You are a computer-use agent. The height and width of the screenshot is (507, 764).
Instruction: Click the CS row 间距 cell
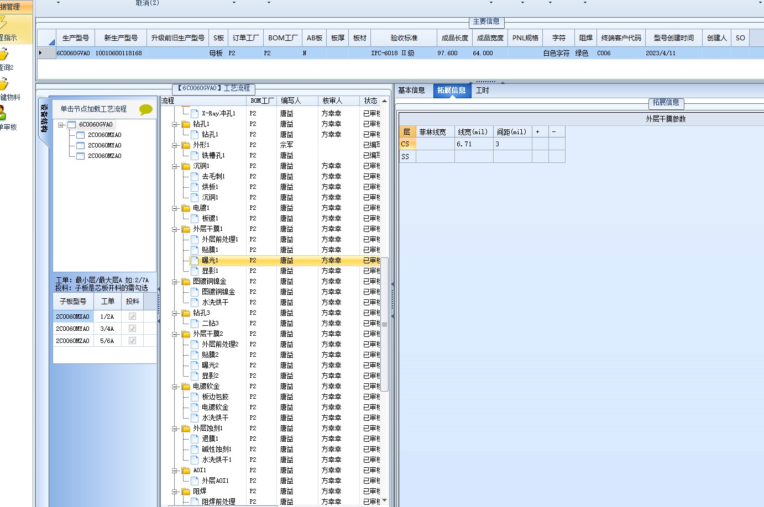tap(512, 144)
